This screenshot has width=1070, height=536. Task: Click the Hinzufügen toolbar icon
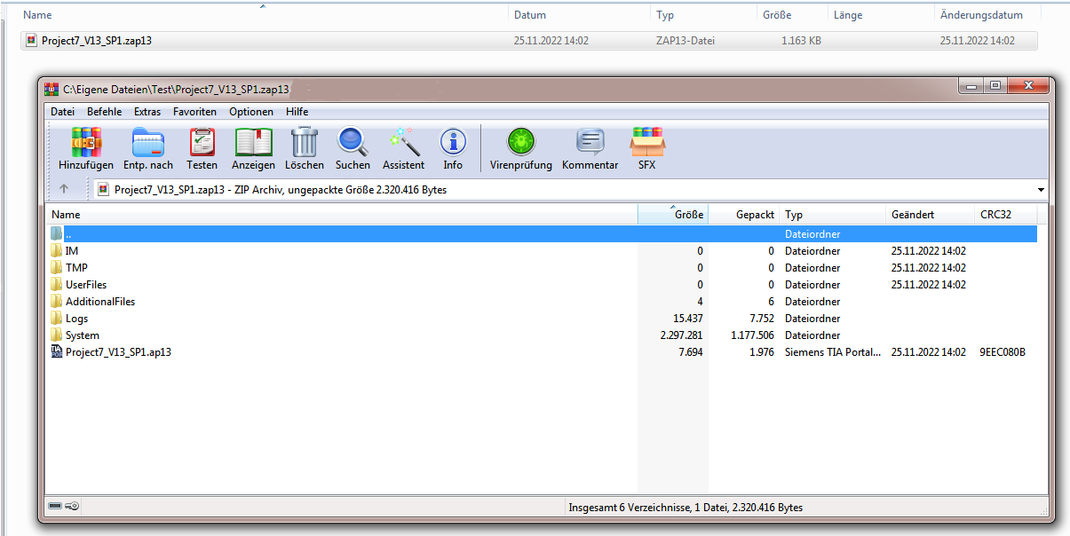coord(86,142)
